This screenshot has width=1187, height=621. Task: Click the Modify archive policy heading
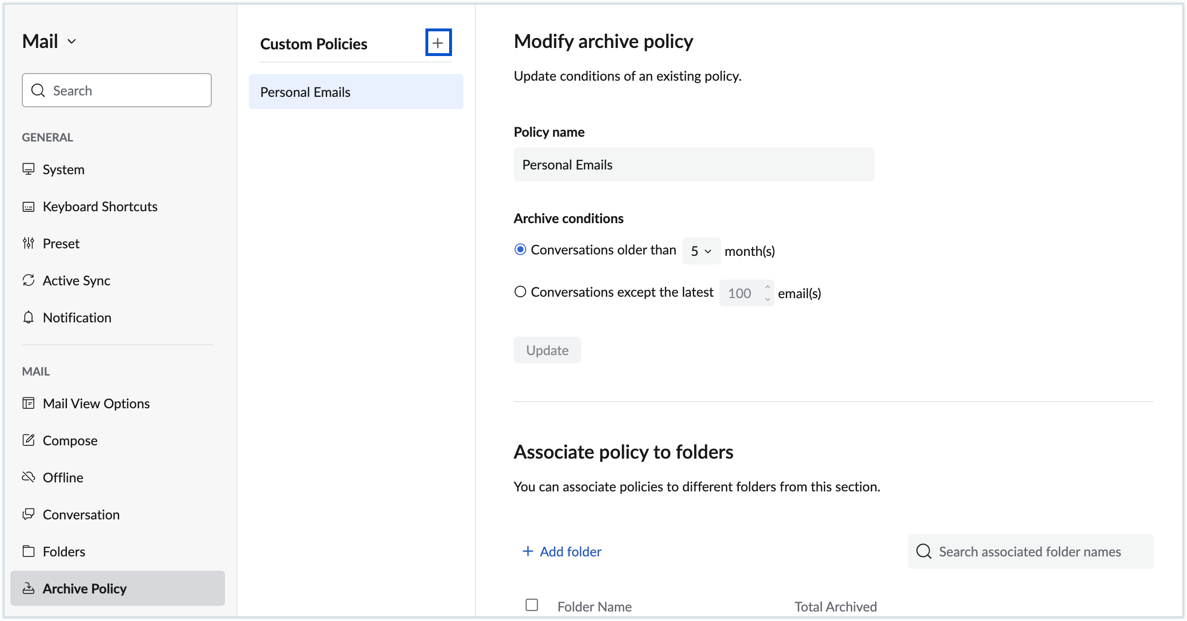click(x=603, y=42)
